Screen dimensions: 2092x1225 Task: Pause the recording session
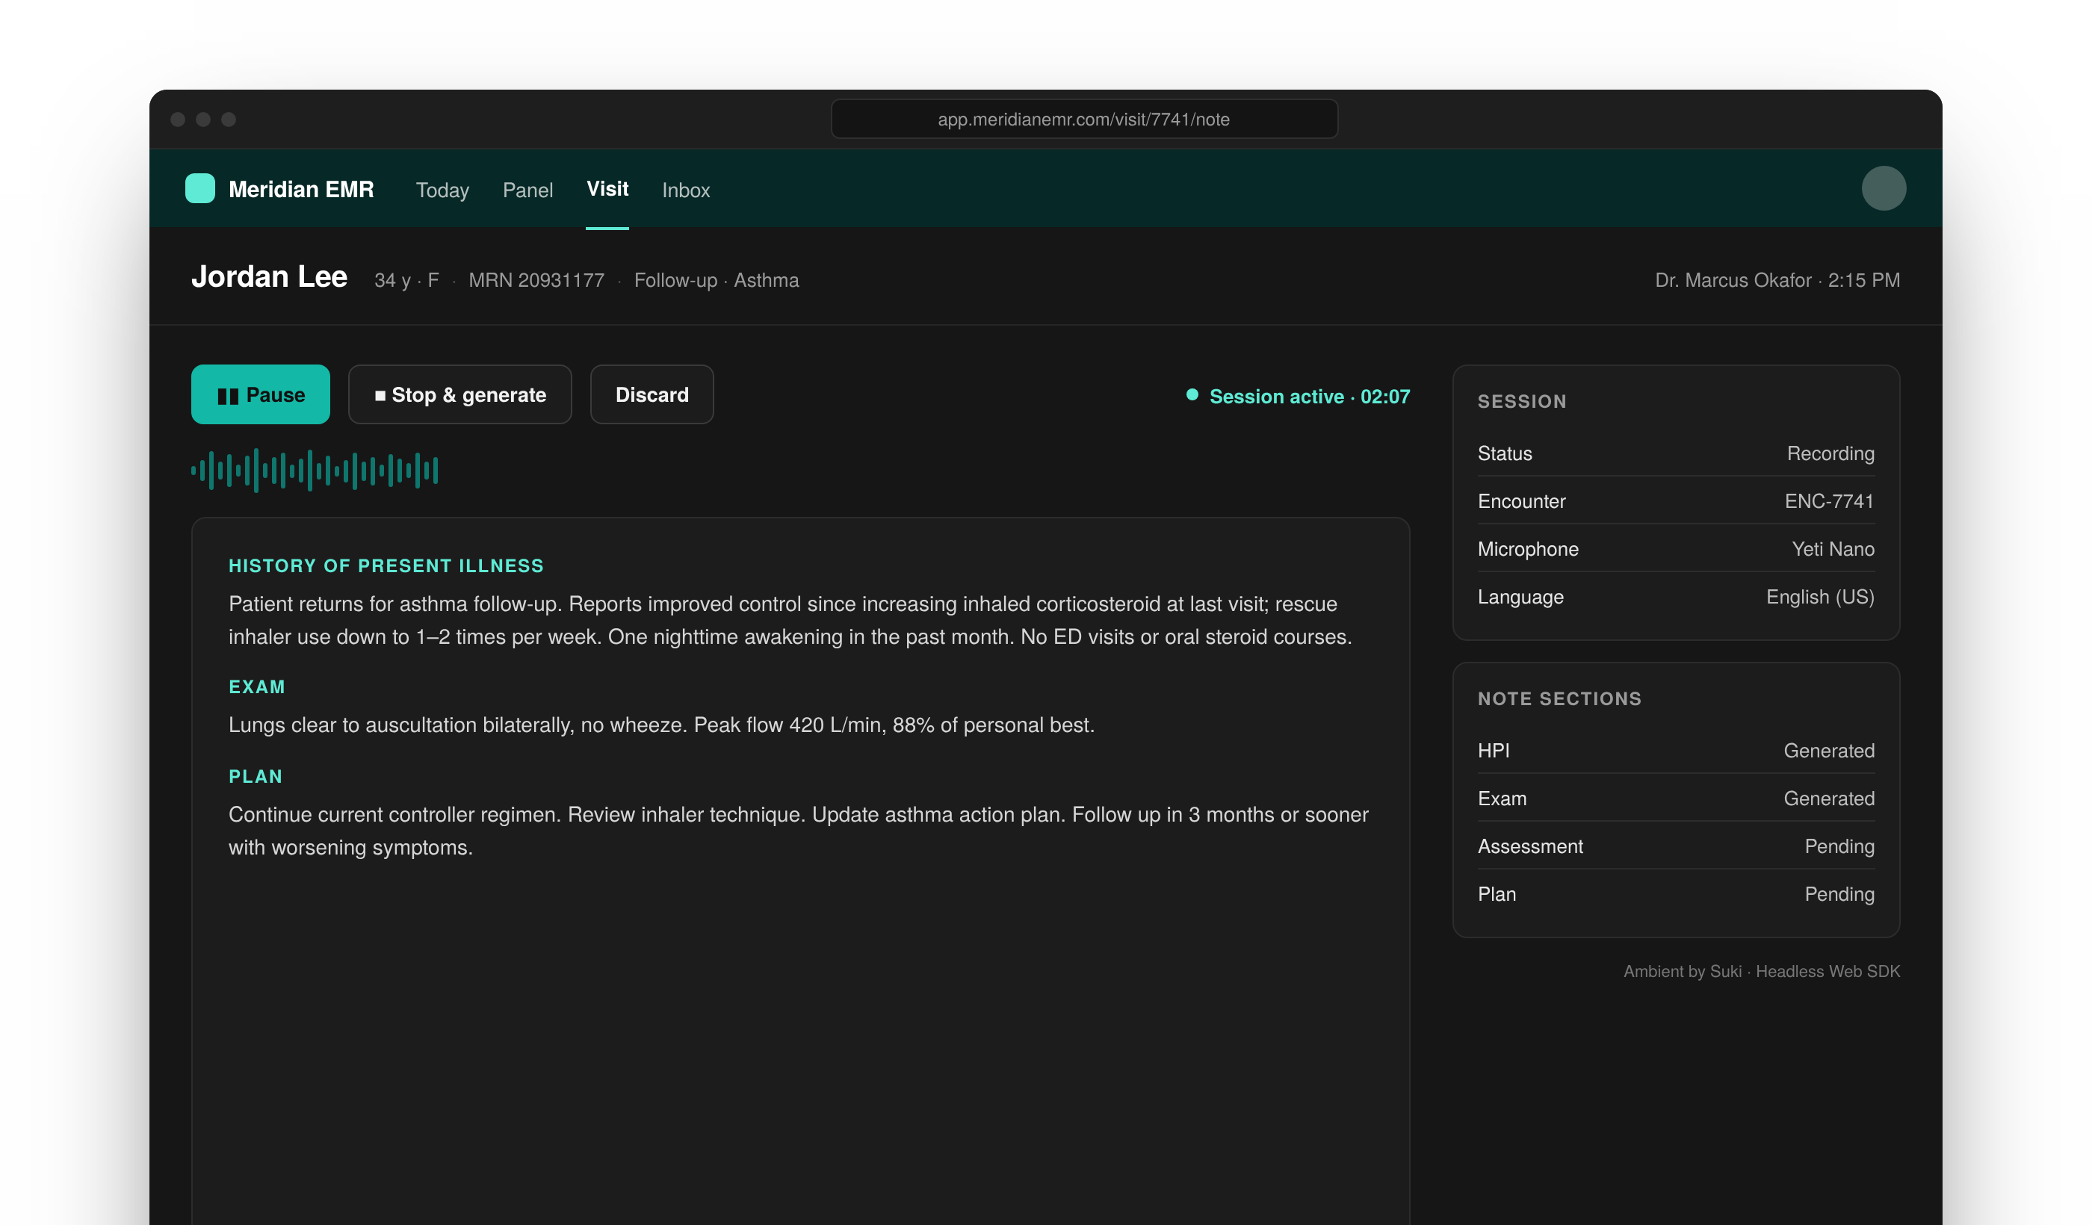[261, 394]
